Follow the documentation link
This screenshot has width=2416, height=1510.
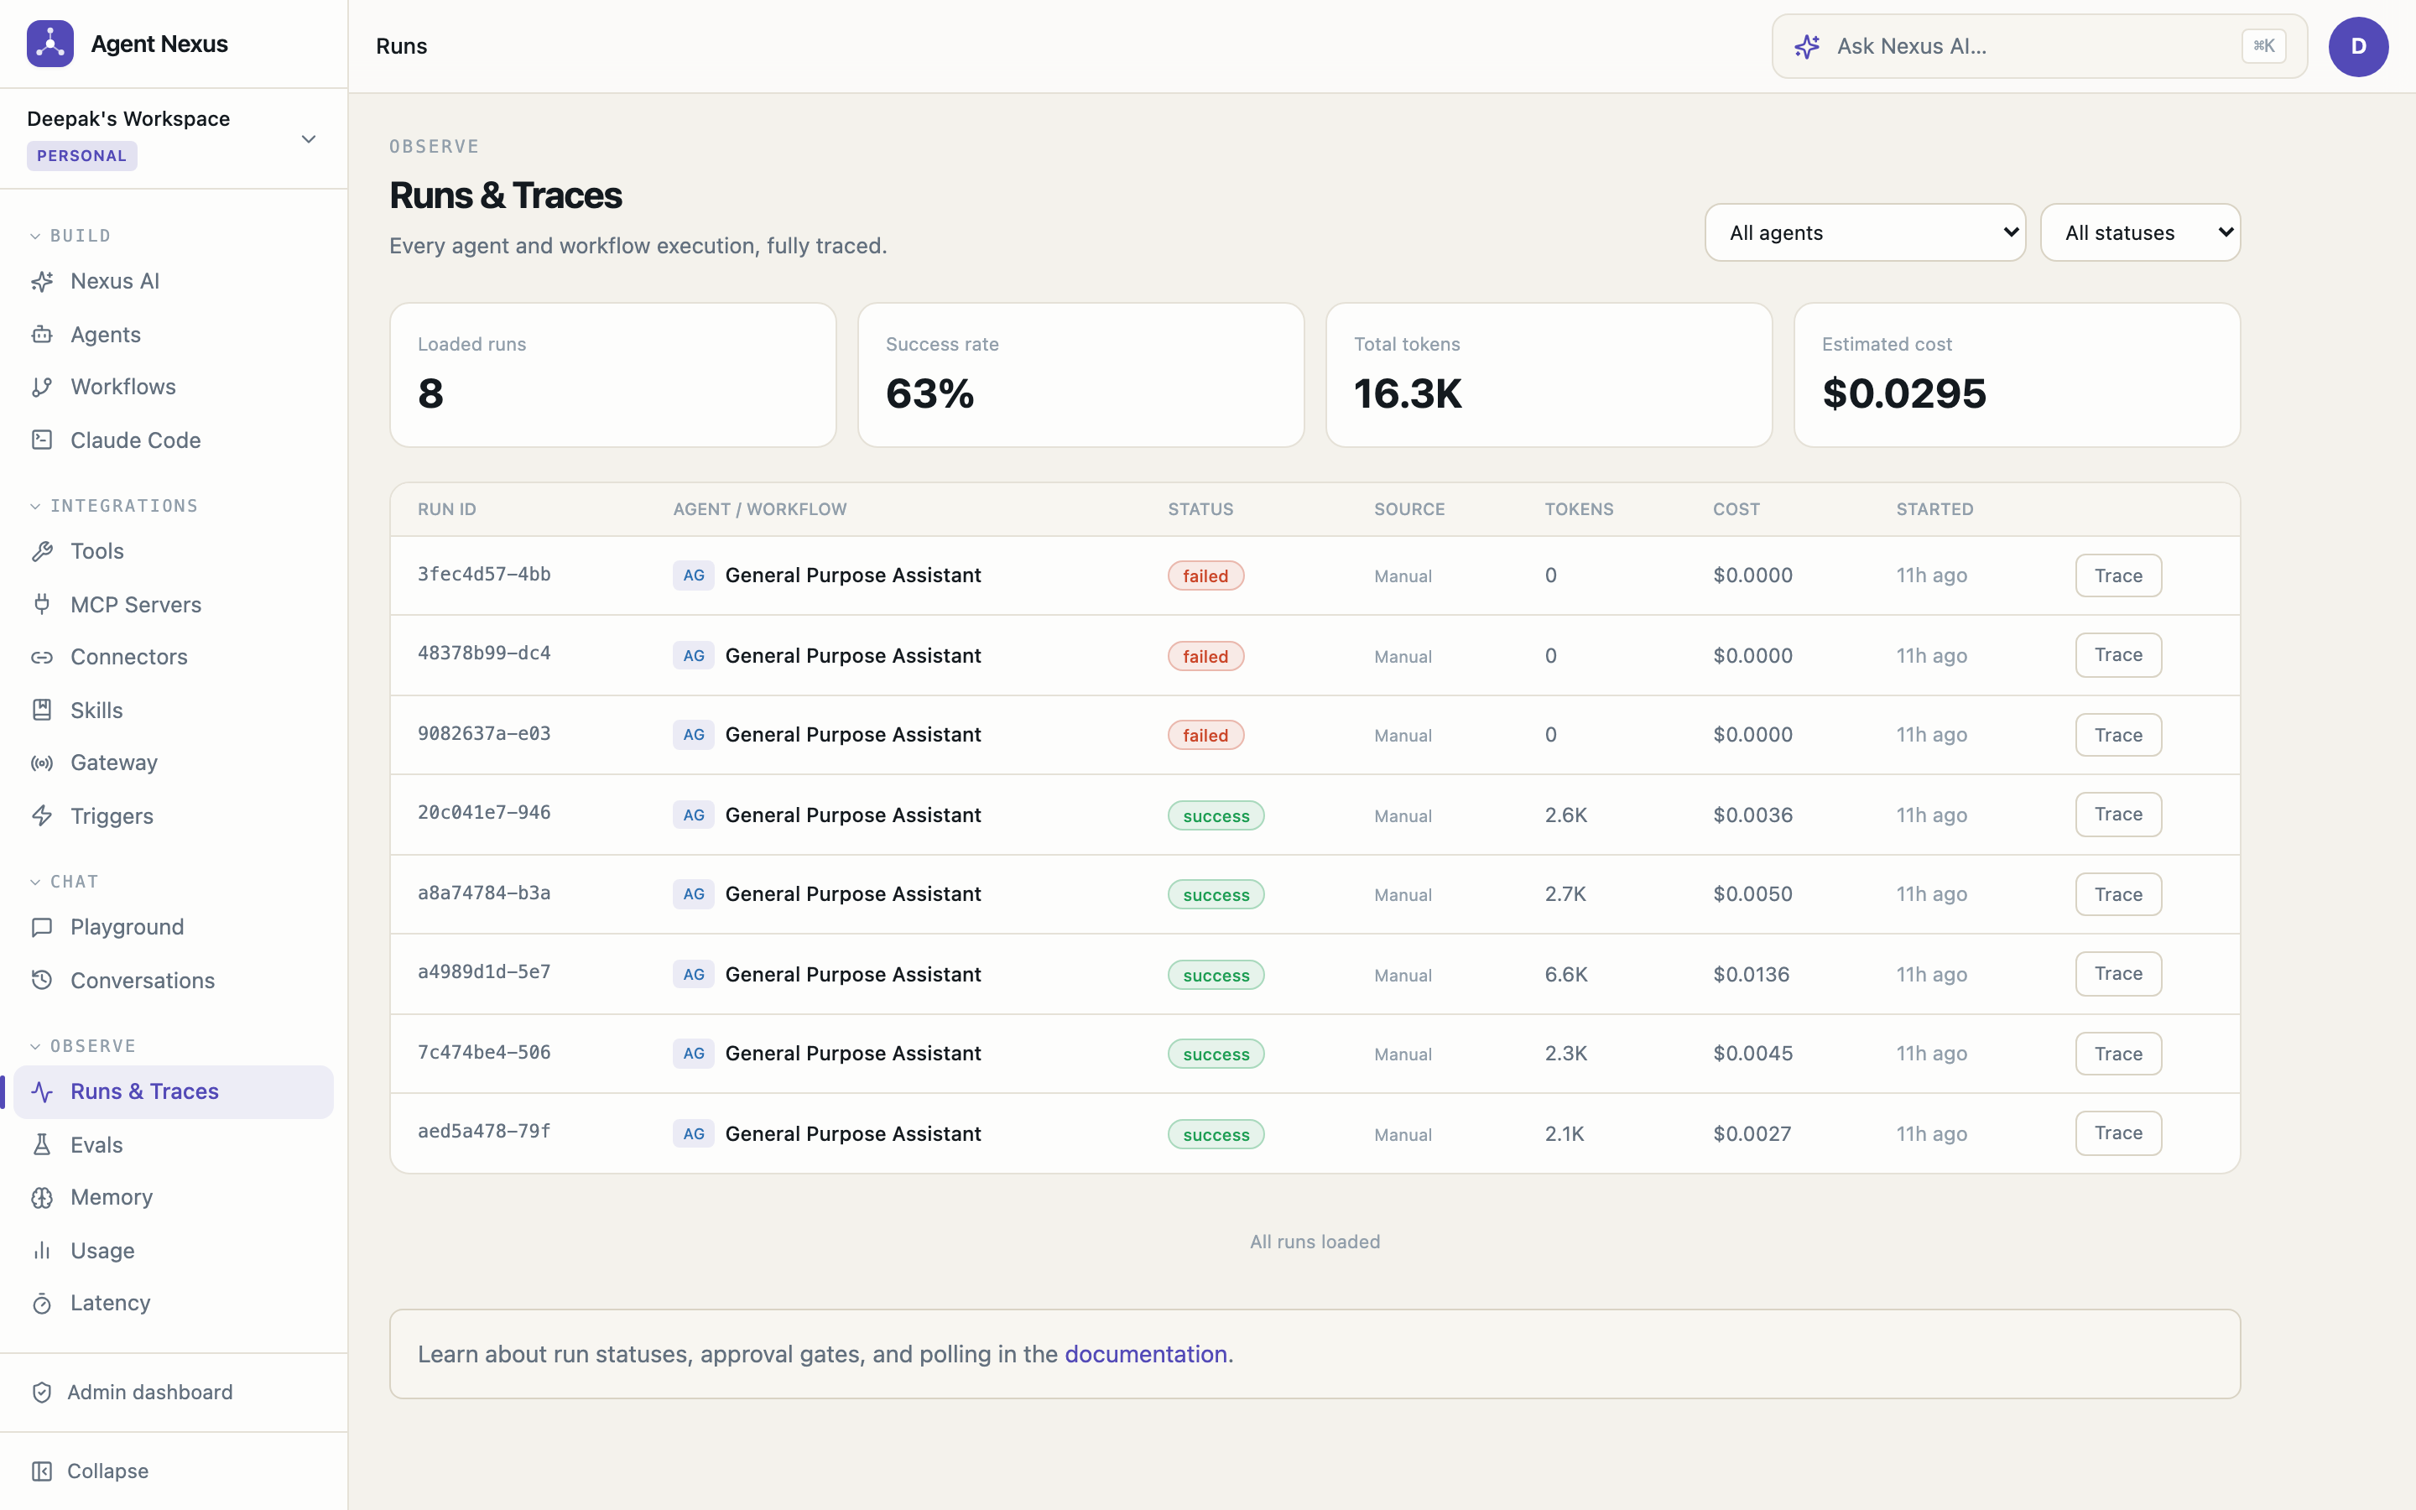click(1146, 1354)
